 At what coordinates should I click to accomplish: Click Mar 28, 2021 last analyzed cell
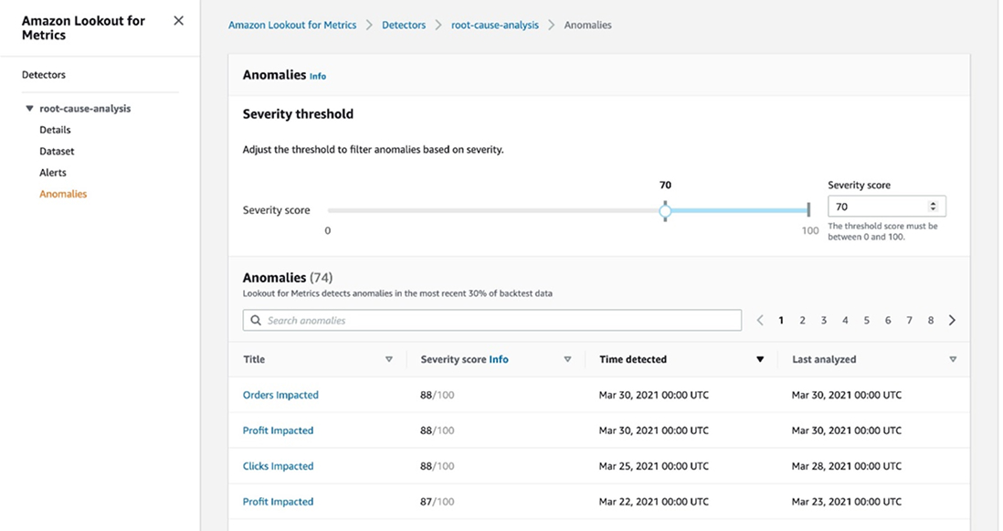[x=846, y=466]
